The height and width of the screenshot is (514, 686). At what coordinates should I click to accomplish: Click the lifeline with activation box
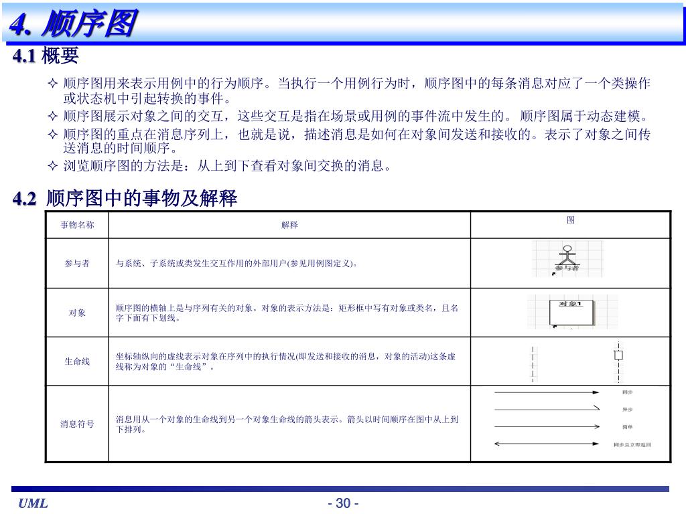click(x=618, y=362)
